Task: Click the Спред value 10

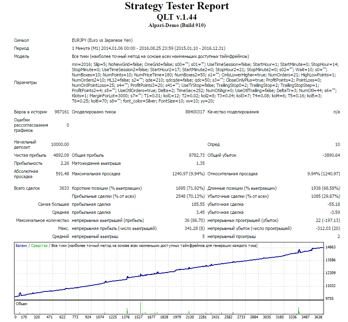Action: 337,144
